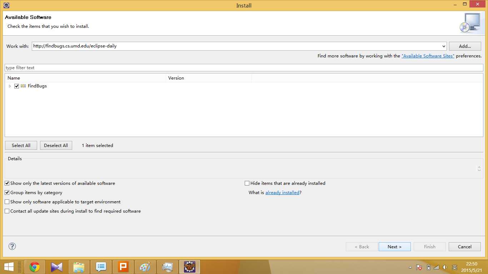488x274 pixels.
Task: Open the Paint palette taskbar icon
Action: point(145,267)
